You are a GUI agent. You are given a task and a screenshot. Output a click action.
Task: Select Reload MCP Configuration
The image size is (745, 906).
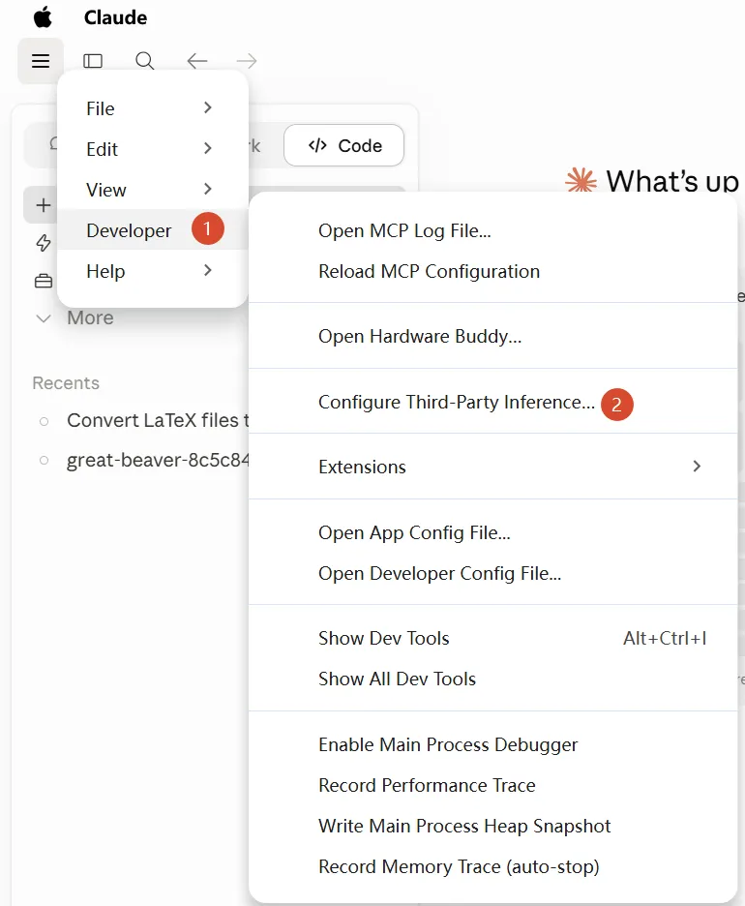pos(492,271)
